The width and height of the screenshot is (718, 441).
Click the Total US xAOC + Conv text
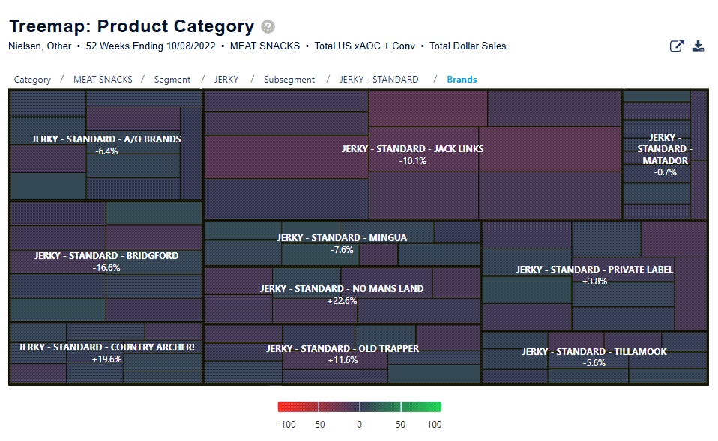[x=364, y=46]
